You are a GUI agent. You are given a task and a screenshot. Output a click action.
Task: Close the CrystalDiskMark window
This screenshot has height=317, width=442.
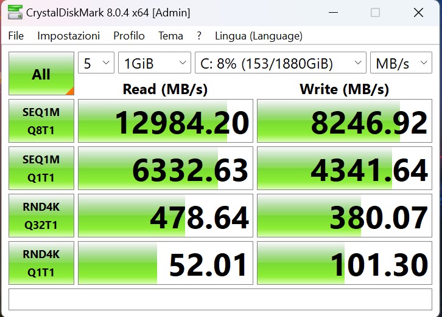418,13
